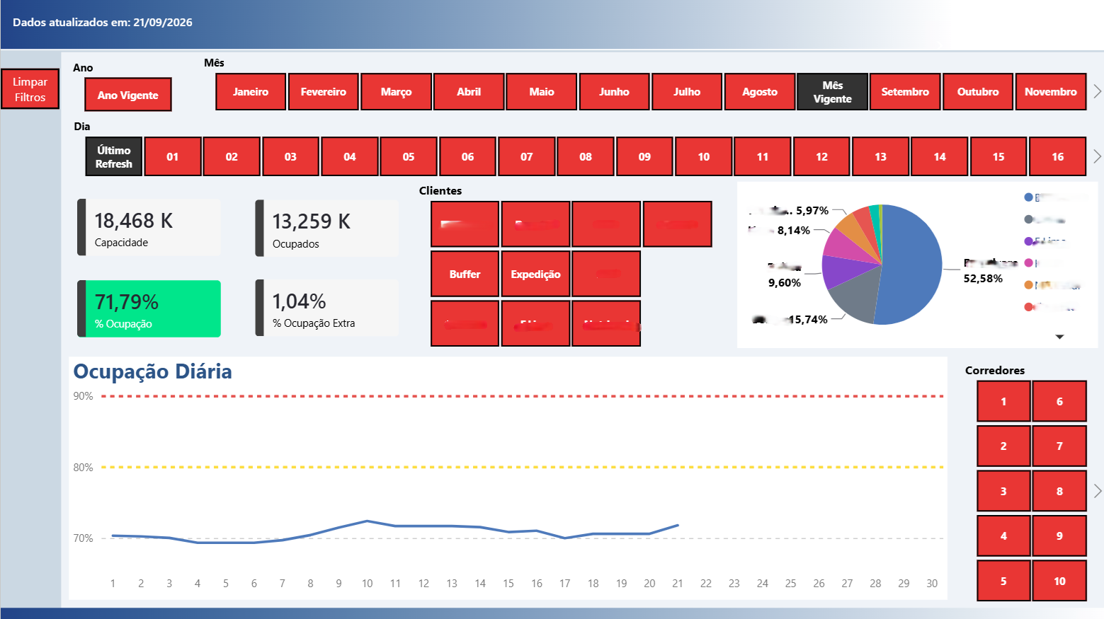
Task: Click the 1,04% Ocupação Extra card
Action: coord(327,308)
